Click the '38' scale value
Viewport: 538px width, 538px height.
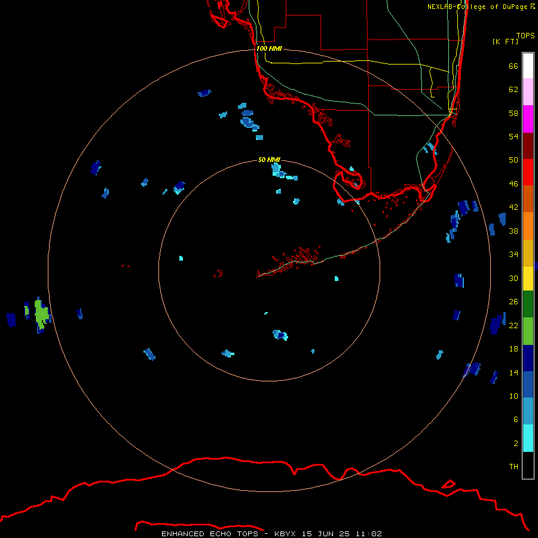pyautogui.click(x=513, y=231)
